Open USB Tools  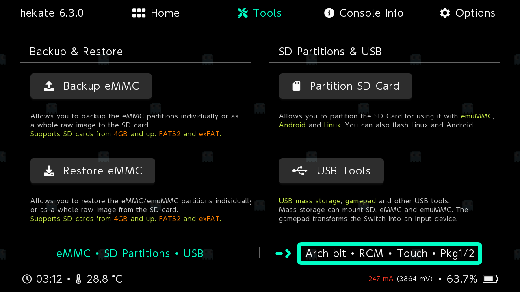[331, 171]
